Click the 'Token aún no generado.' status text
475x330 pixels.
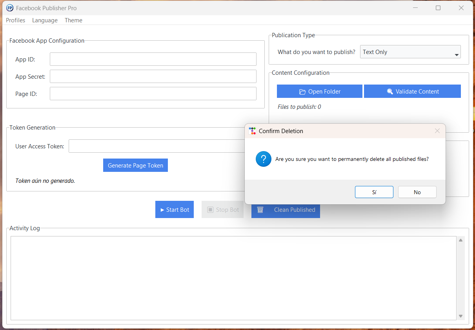(45, 181)
